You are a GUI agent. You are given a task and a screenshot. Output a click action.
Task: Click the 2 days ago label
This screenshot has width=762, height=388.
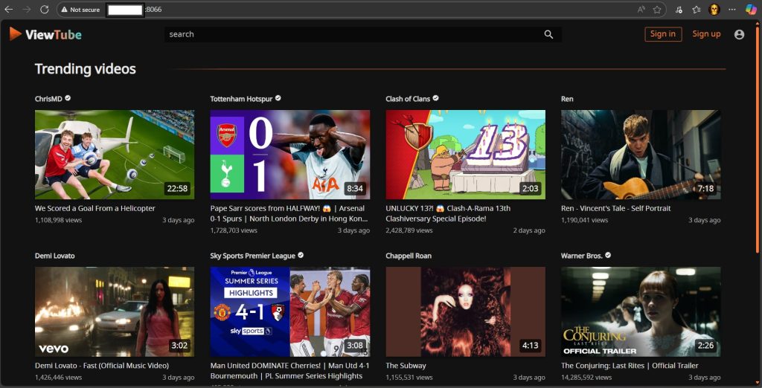pos(529,230)
